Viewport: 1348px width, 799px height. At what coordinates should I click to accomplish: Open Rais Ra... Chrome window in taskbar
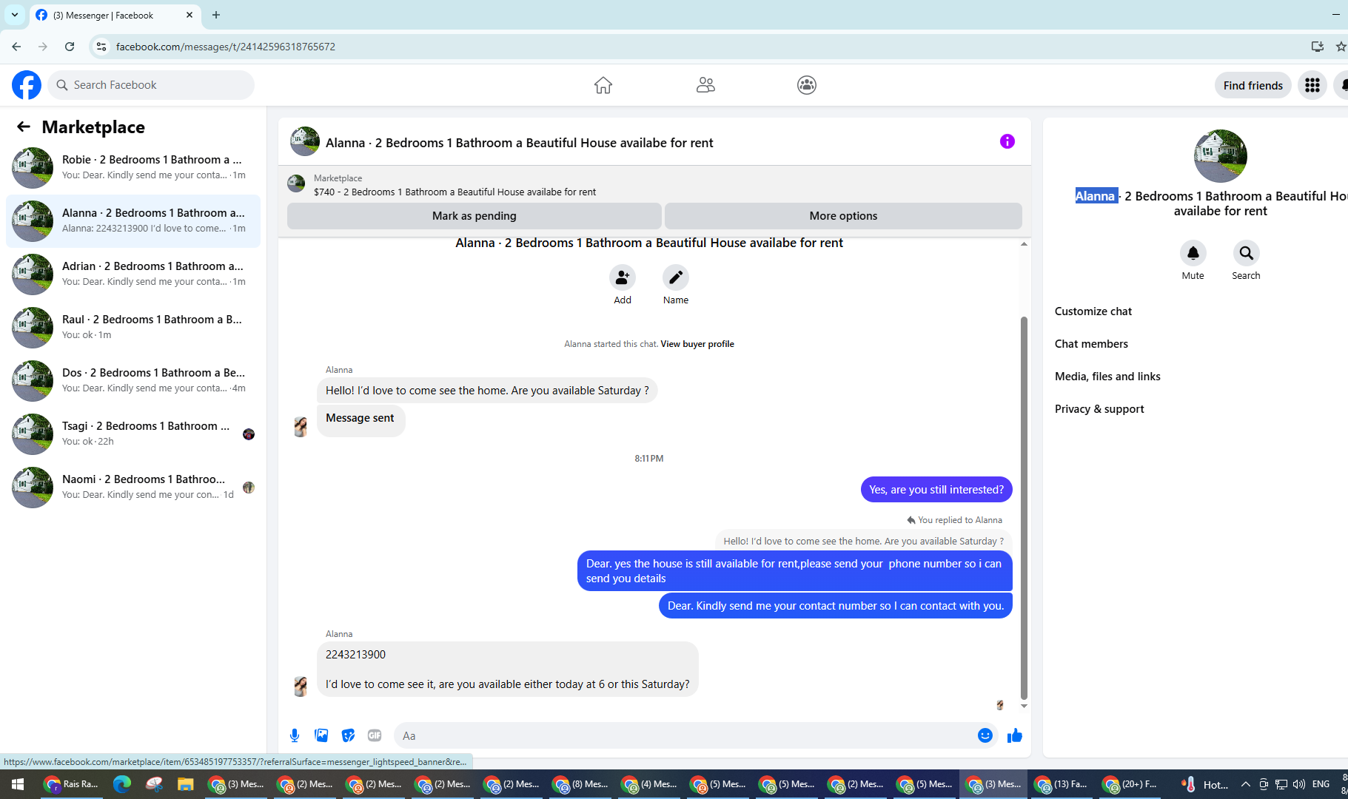(71, 784)
